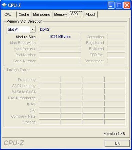Minimize the CPU-Z window
Screen dimensions: 132x150
[111, 5]
